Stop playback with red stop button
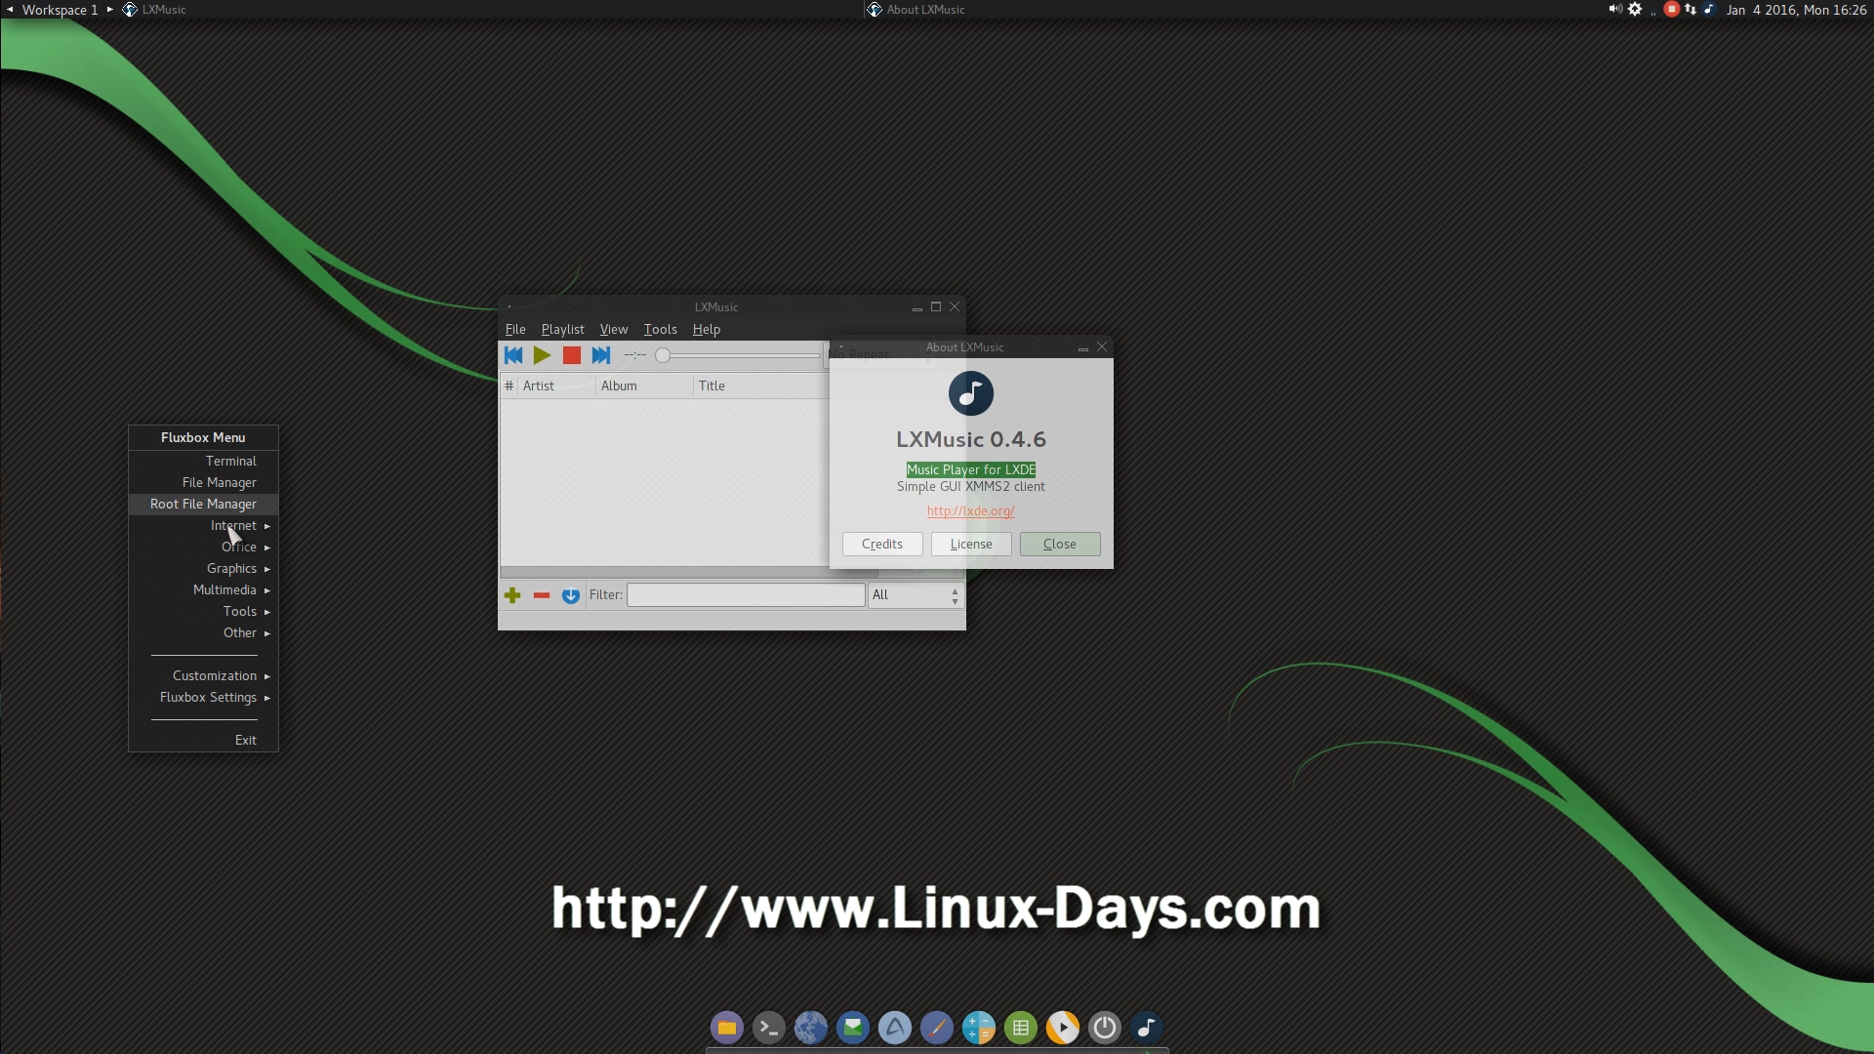1874x1054 pixels. click(572, 355)
